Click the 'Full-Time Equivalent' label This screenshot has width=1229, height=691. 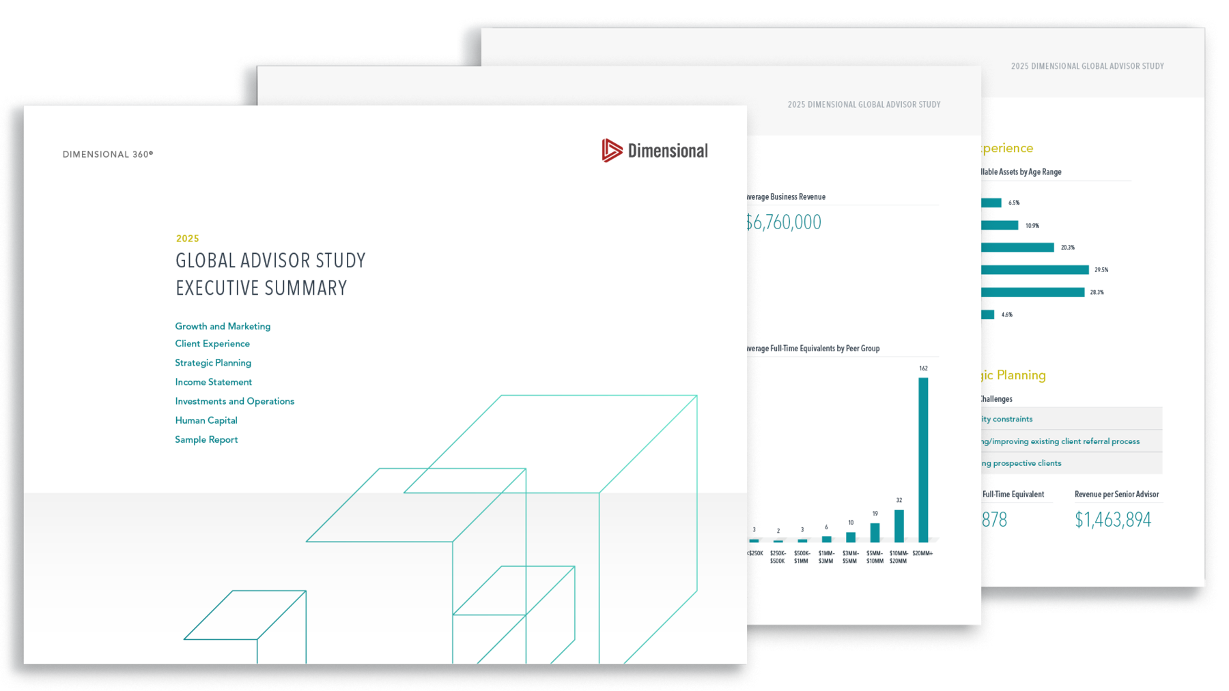pos(1013,495)
